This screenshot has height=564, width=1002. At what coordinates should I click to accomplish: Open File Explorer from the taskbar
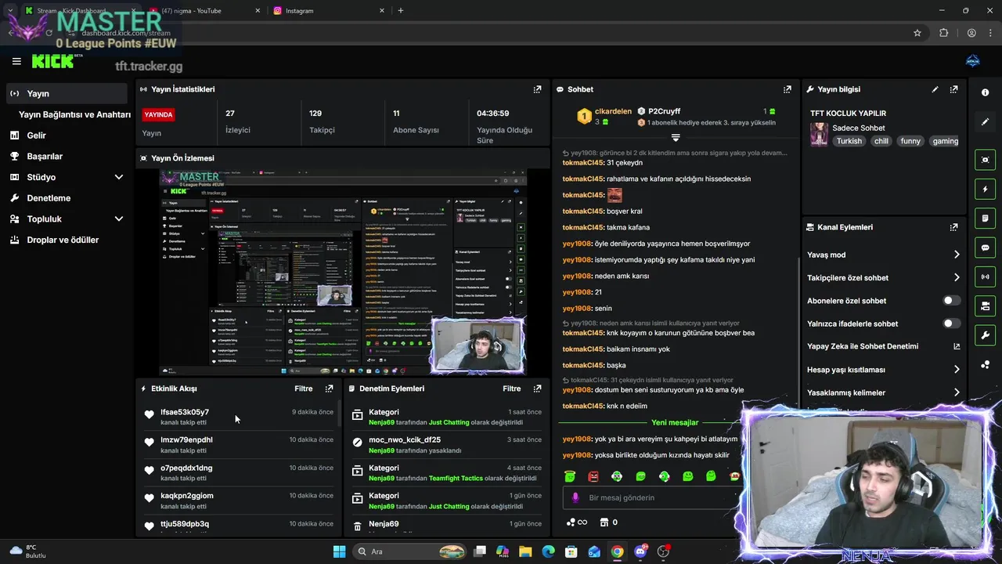525,551
